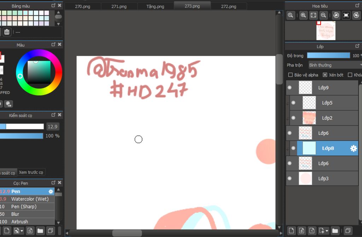The image size is (362, 237).
Task: Select the Watercolor (Wet) brush
Action: [x=27, y=199]
